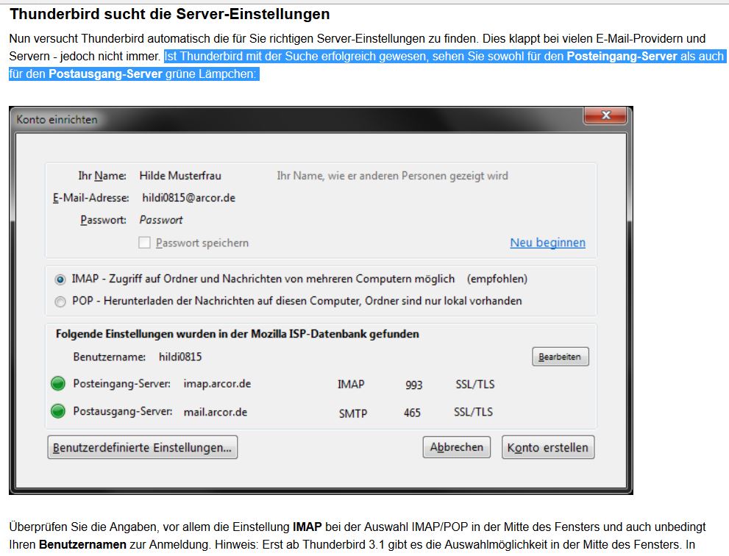The height and width of the screenshot is (556, 729).
Task: Click the Konto einrichten title bar text
Action: 57,119
